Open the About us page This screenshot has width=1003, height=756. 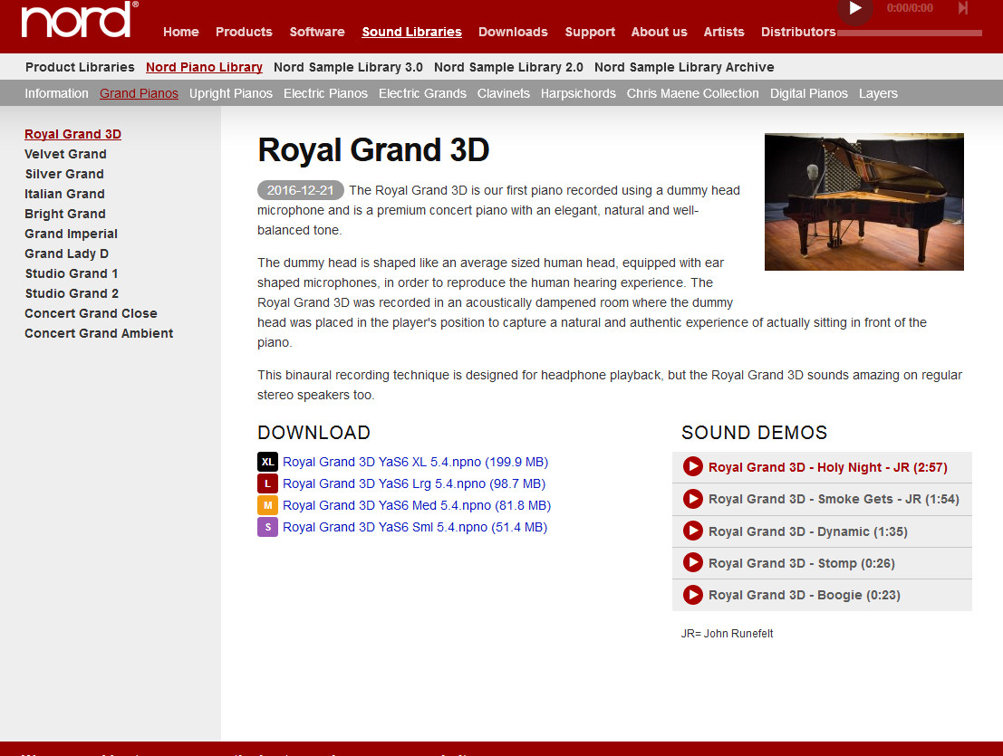coord(659,32)
